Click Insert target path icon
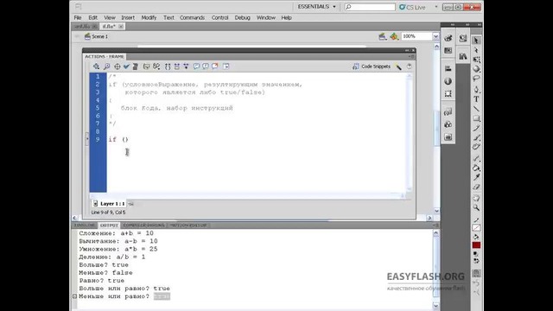The width and height of the screenshot is (553, 311). (x=118, y=67)
